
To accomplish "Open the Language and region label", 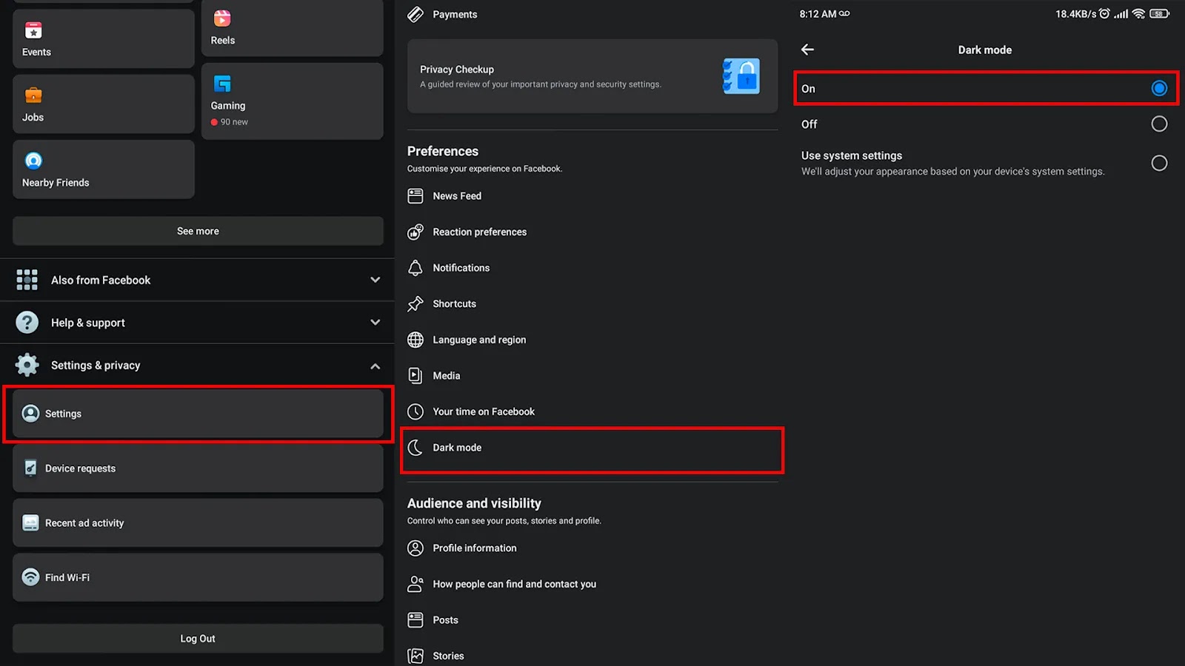I will (x=479, y=340).
